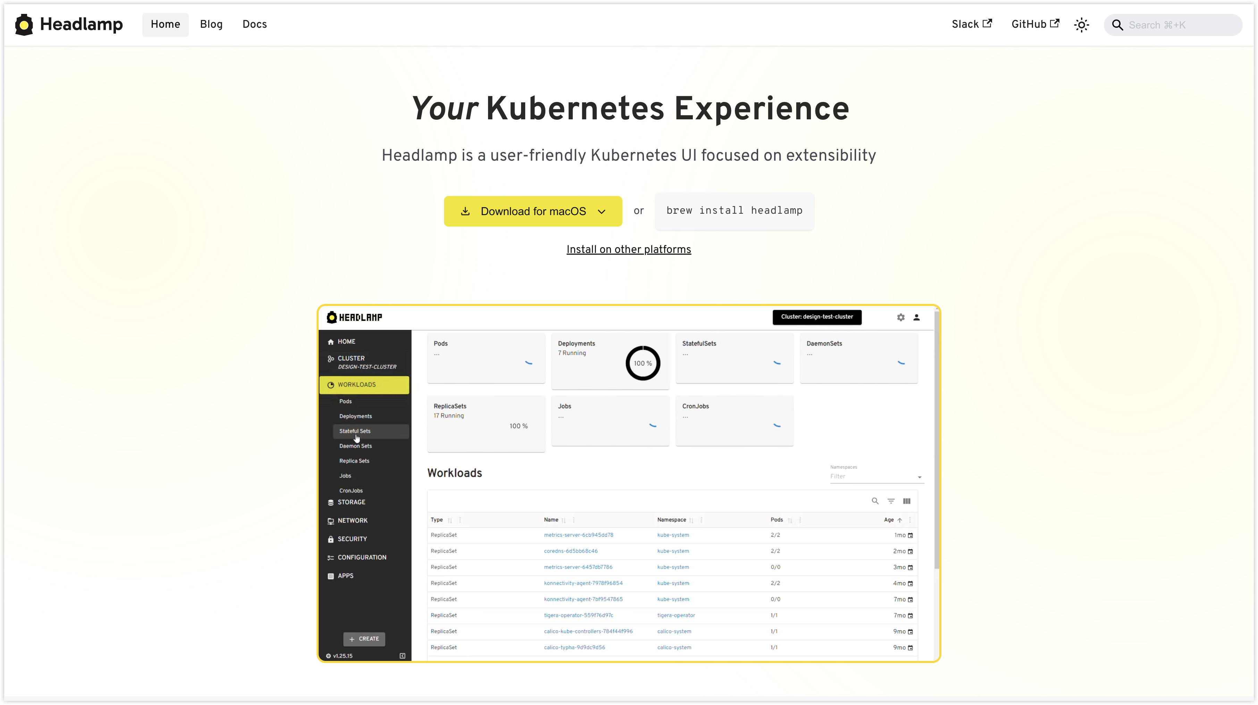Click the Network icon in sidebar
The image size is (1258, 705).
[330, 521]
